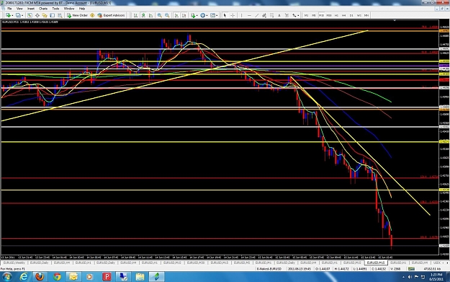Toggle Chart Shift from right border

[184, 15]
